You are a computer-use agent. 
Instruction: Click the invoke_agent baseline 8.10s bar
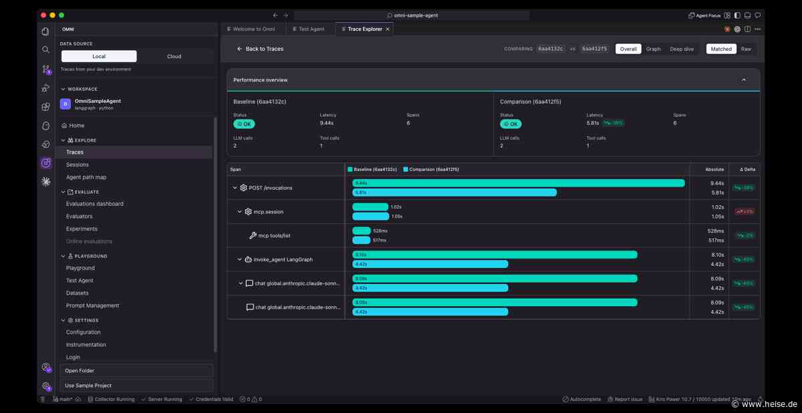point(495,255)
